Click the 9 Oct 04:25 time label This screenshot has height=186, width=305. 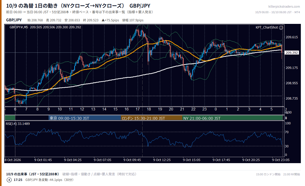pos(73,160)
